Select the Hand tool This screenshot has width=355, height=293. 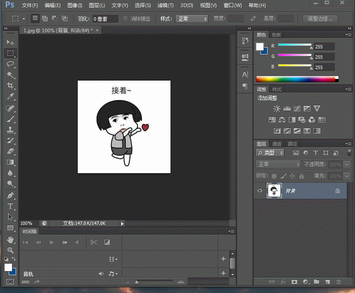click(x=10, y=239)
